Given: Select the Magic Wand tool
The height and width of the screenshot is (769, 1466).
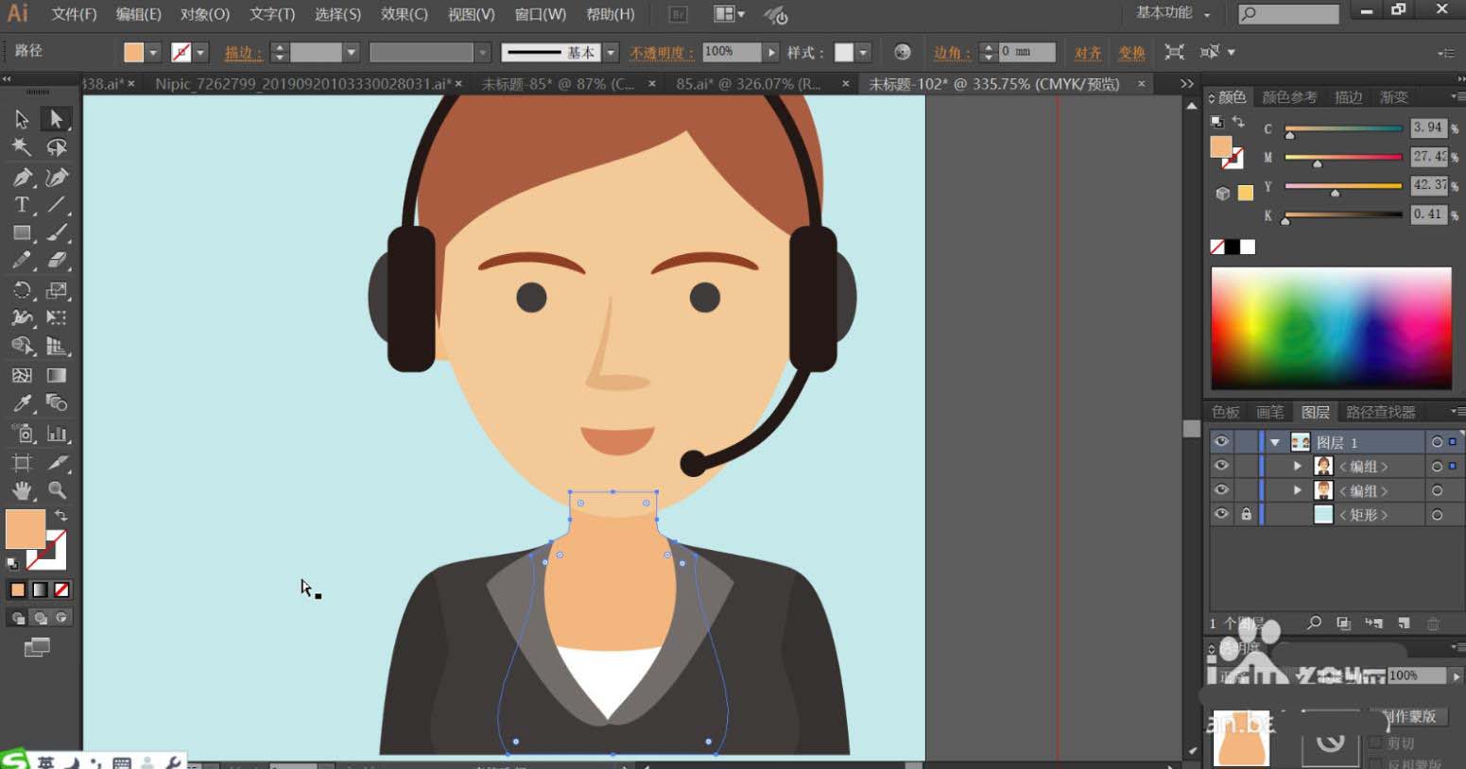Looking at the screenshot, I should point(21,147).
